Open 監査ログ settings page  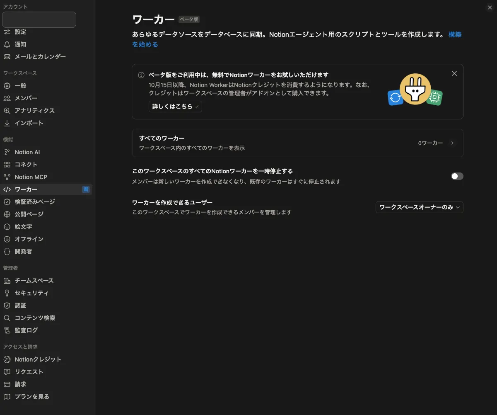click(46, 330)
